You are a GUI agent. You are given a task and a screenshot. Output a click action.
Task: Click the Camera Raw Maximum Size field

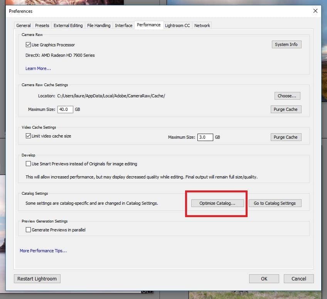[65, 109]
